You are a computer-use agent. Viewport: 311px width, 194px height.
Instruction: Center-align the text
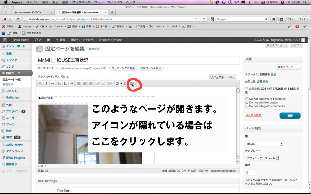tap(85, 83)
